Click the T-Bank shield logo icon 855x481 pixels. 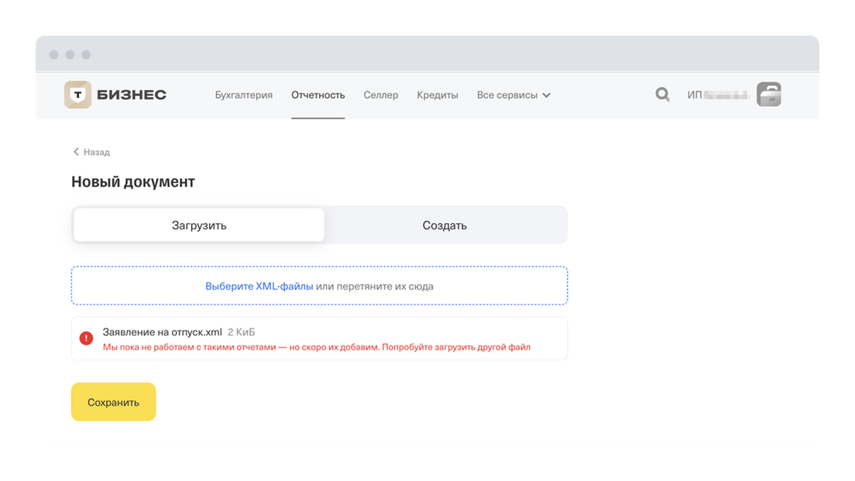click(x=77, y=94)
